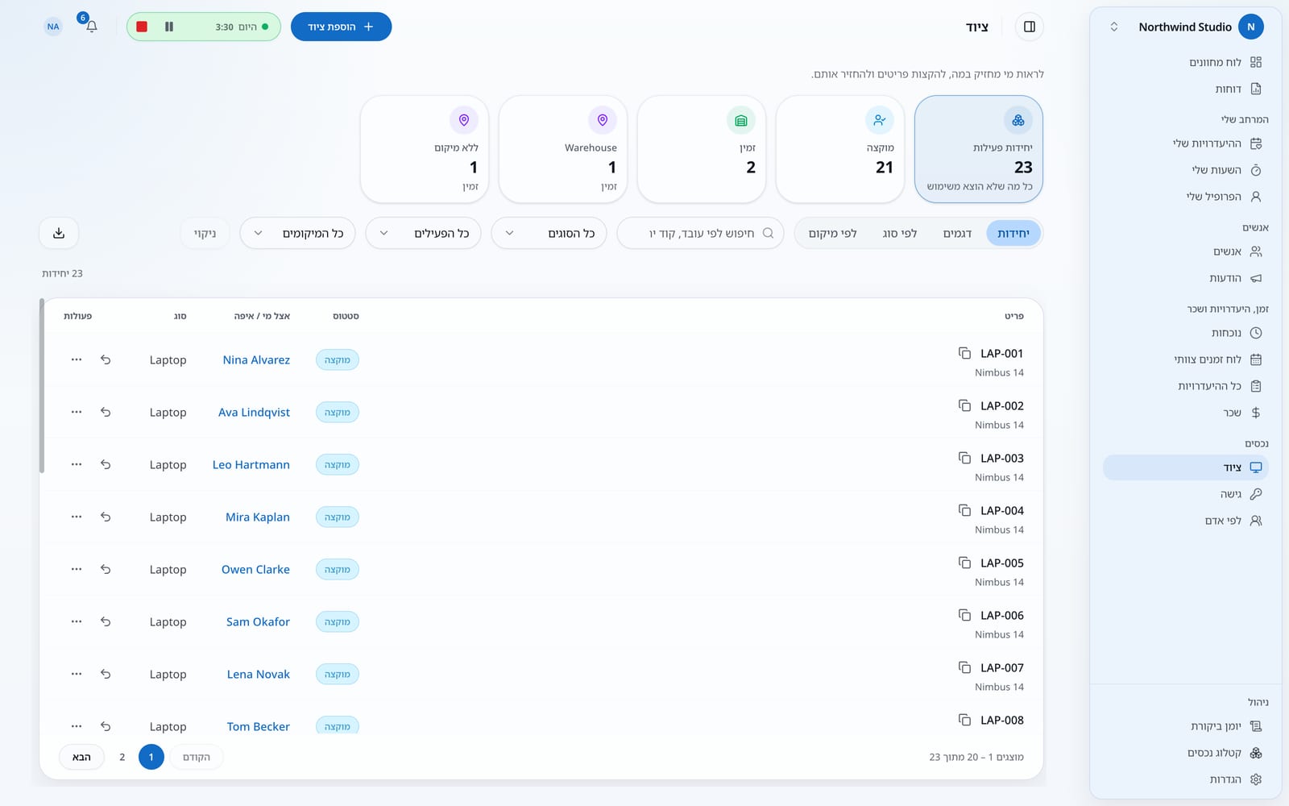The width and height of the screenshot is (1289, 806).
Task: Open the dashboard in the sidebar
Action: [1185, 62]
